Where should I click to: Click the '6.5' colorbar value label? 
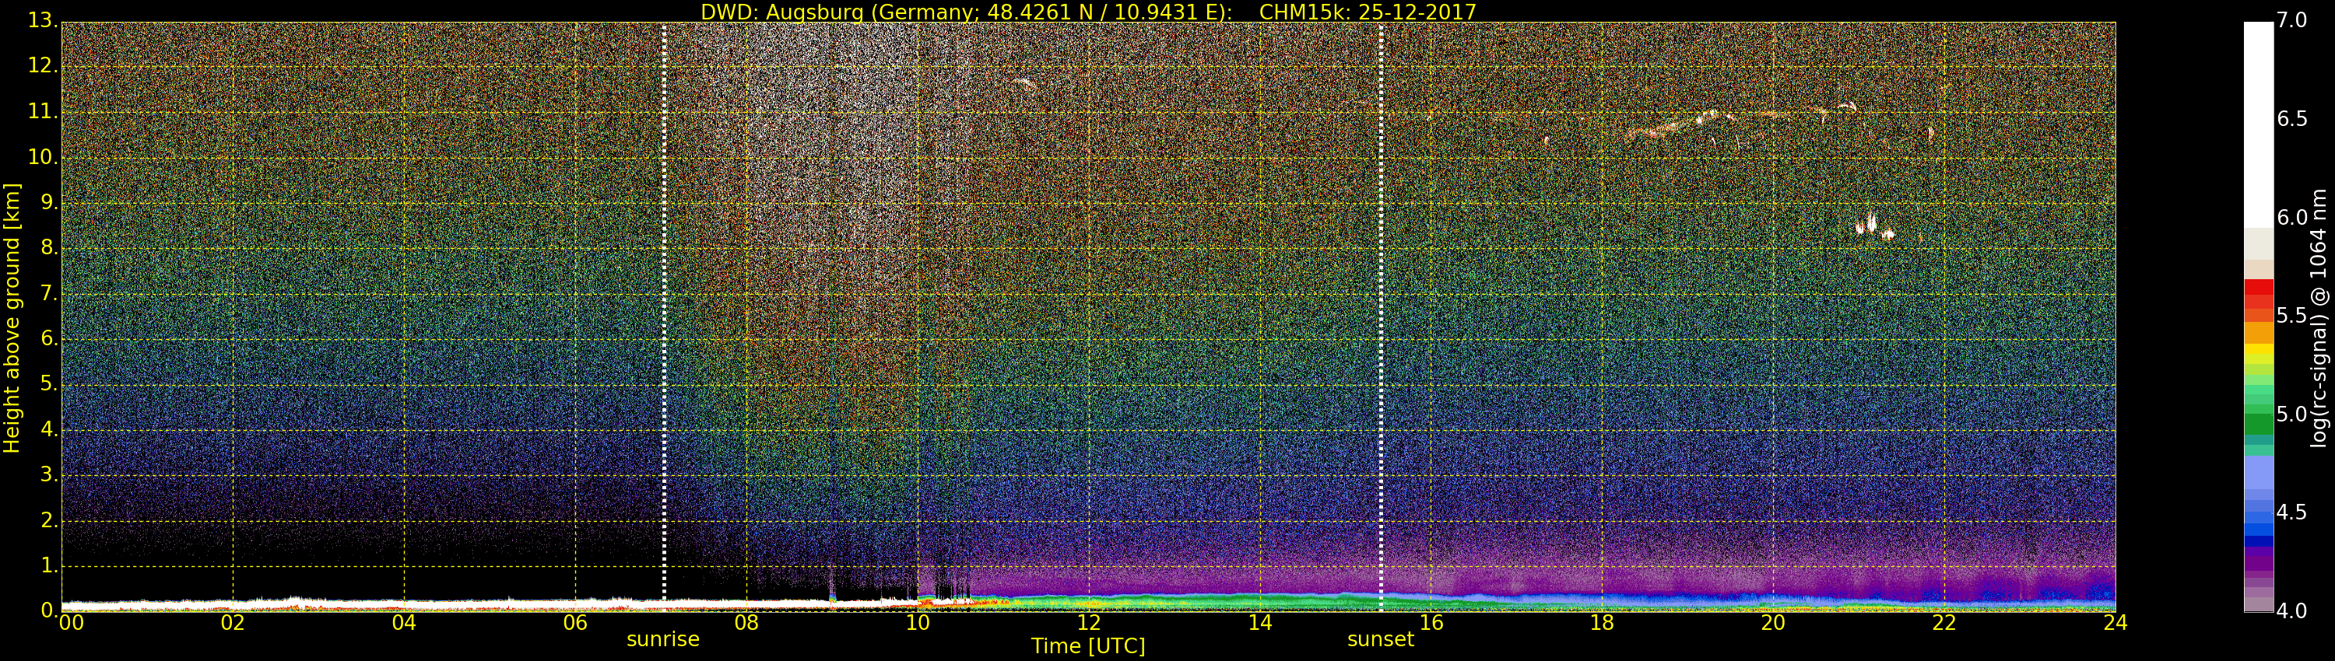2291,119
